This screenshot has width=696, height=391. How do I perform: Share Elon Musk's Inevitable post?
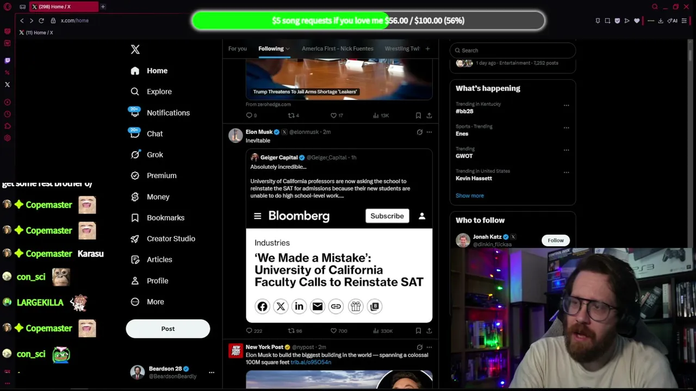pos(429,331)
